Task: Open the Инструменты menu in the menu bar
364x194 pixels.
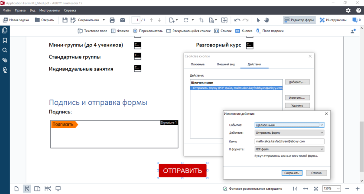Action: coord(49,10)
